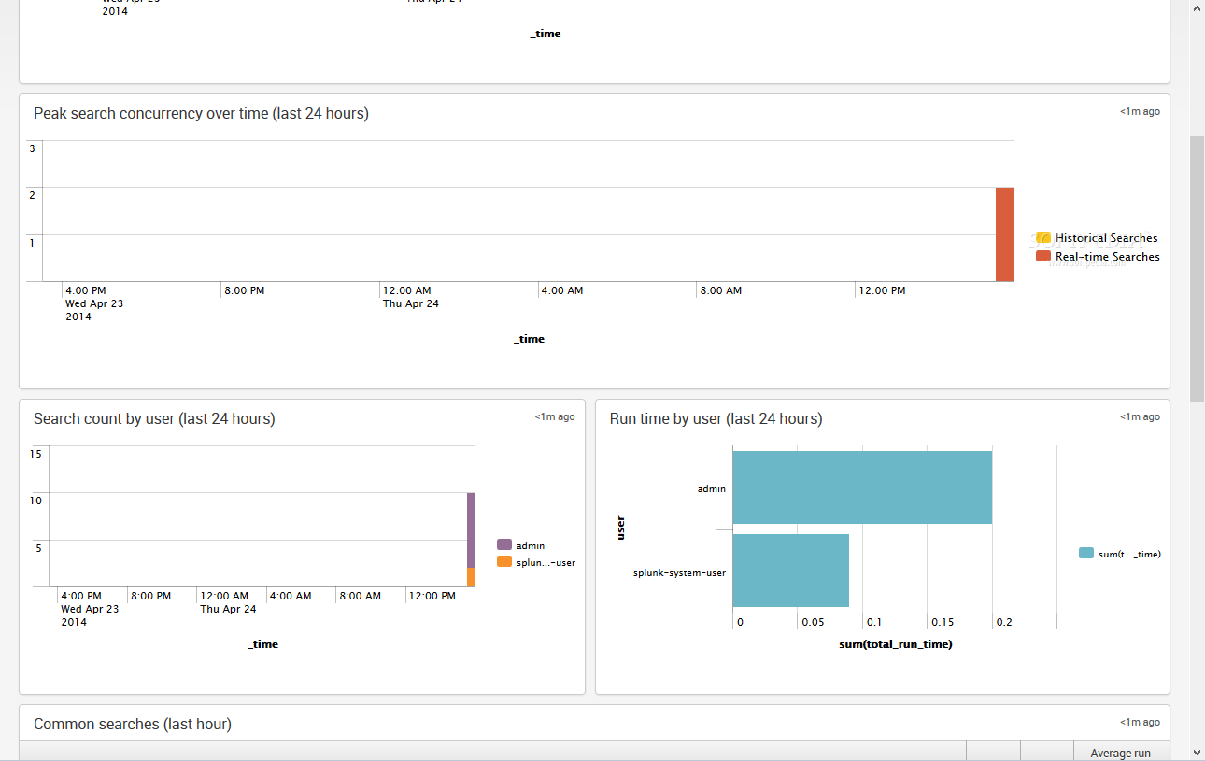Click the '0.15' x-axis value in run time chart
The height and width of the screenshot is (761, 1205).
[x=942, y=622]
